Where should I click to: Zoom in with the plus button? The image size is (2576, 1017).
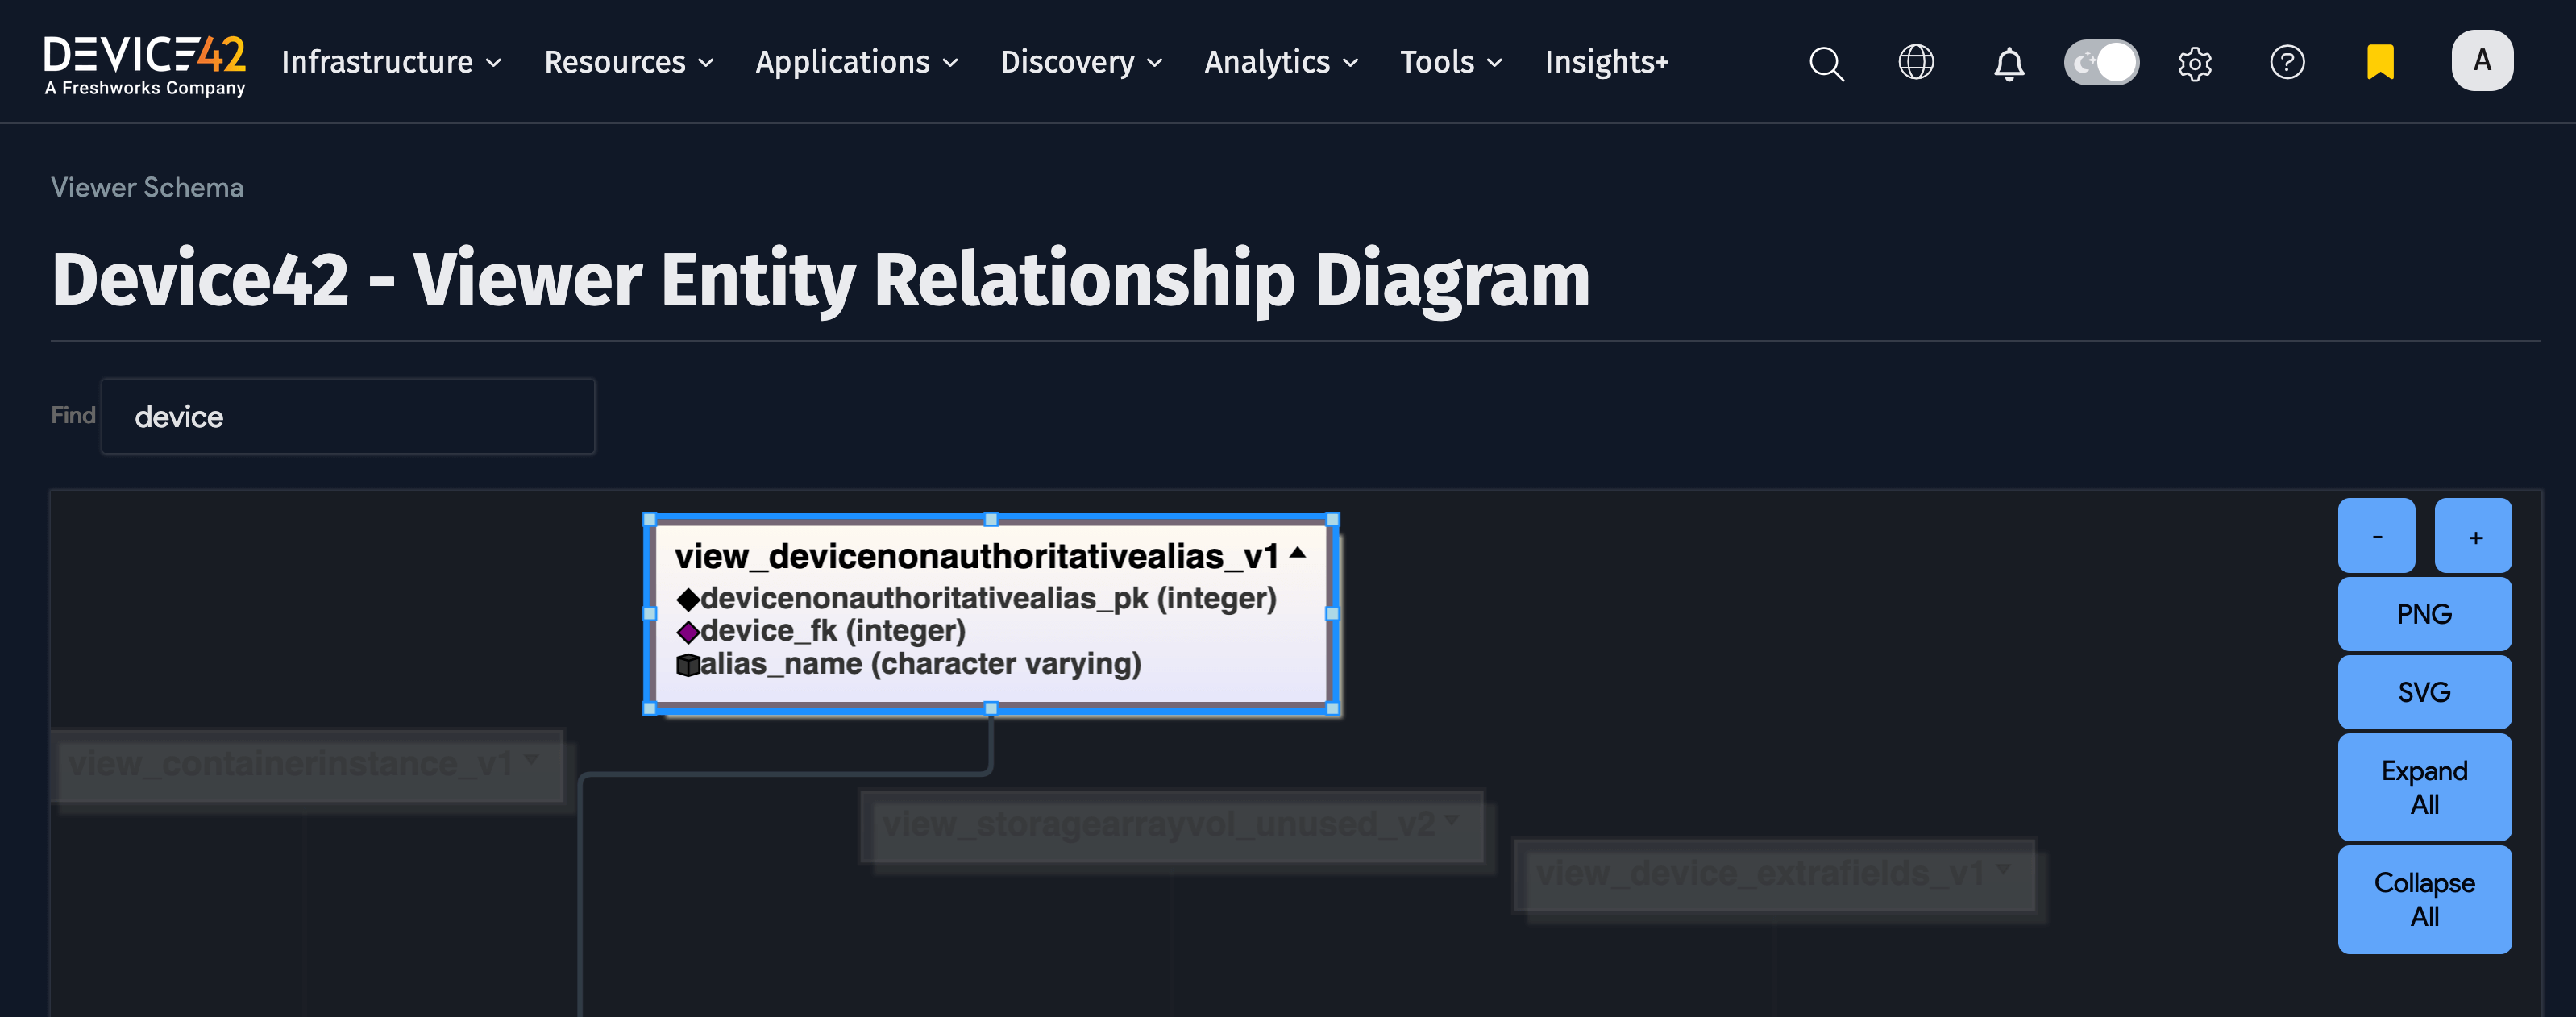click(2473, 537)
